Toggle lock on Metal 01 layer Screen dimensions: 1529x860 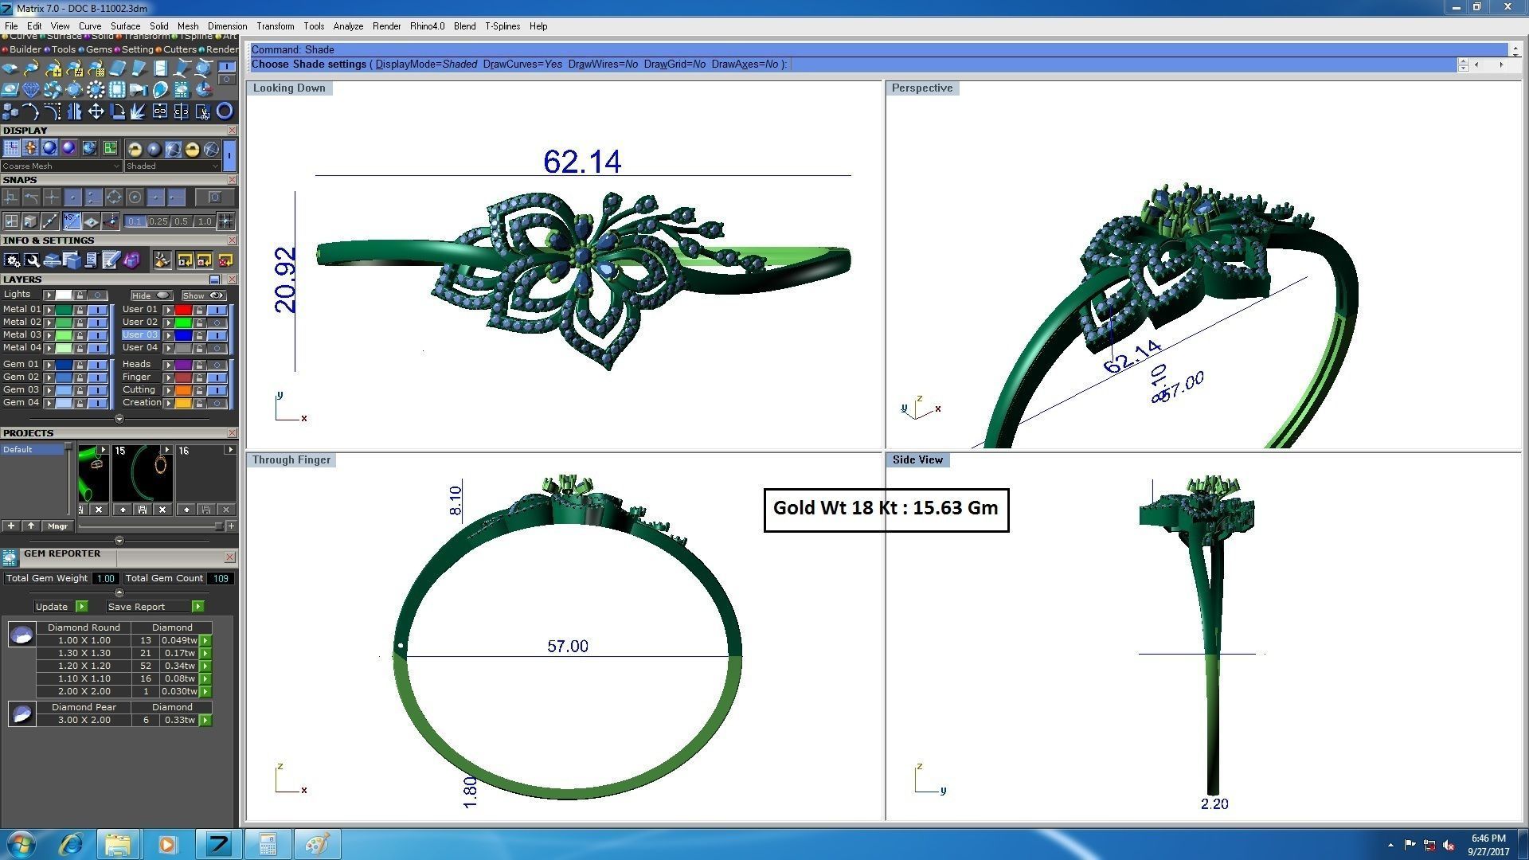[x=80, y=310]
